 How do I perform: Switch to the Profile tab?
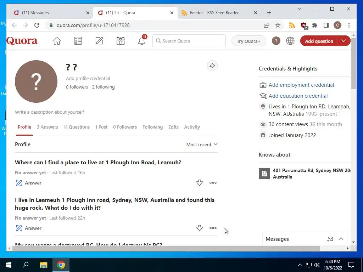pos(24,127)
